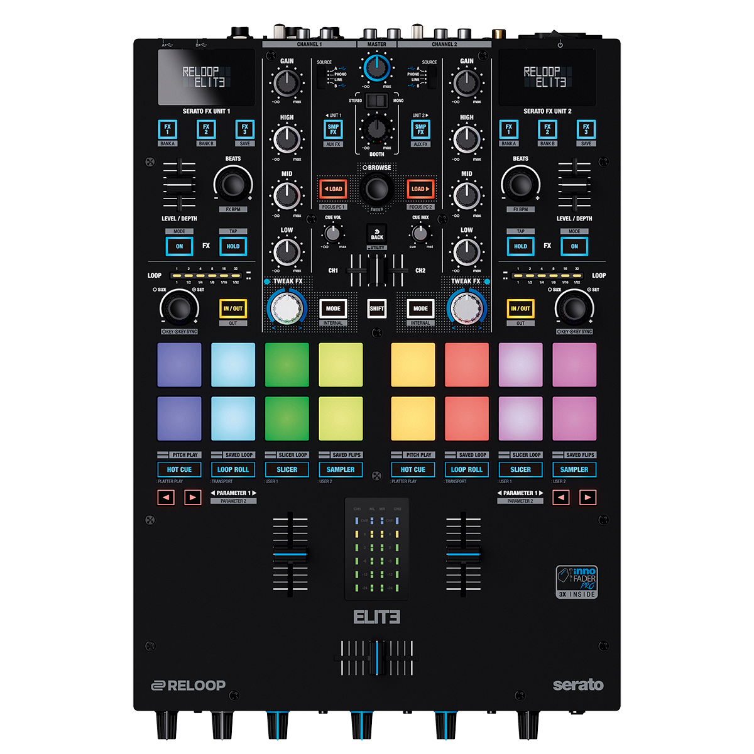Tap lower yellow-green pad on deck 1
This screenshot has height=754, width=754.
point(341,418)
